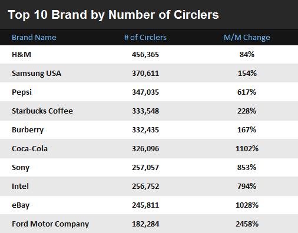
Task: Select the Sony brand cell
Action: click(x=21, y=168)
